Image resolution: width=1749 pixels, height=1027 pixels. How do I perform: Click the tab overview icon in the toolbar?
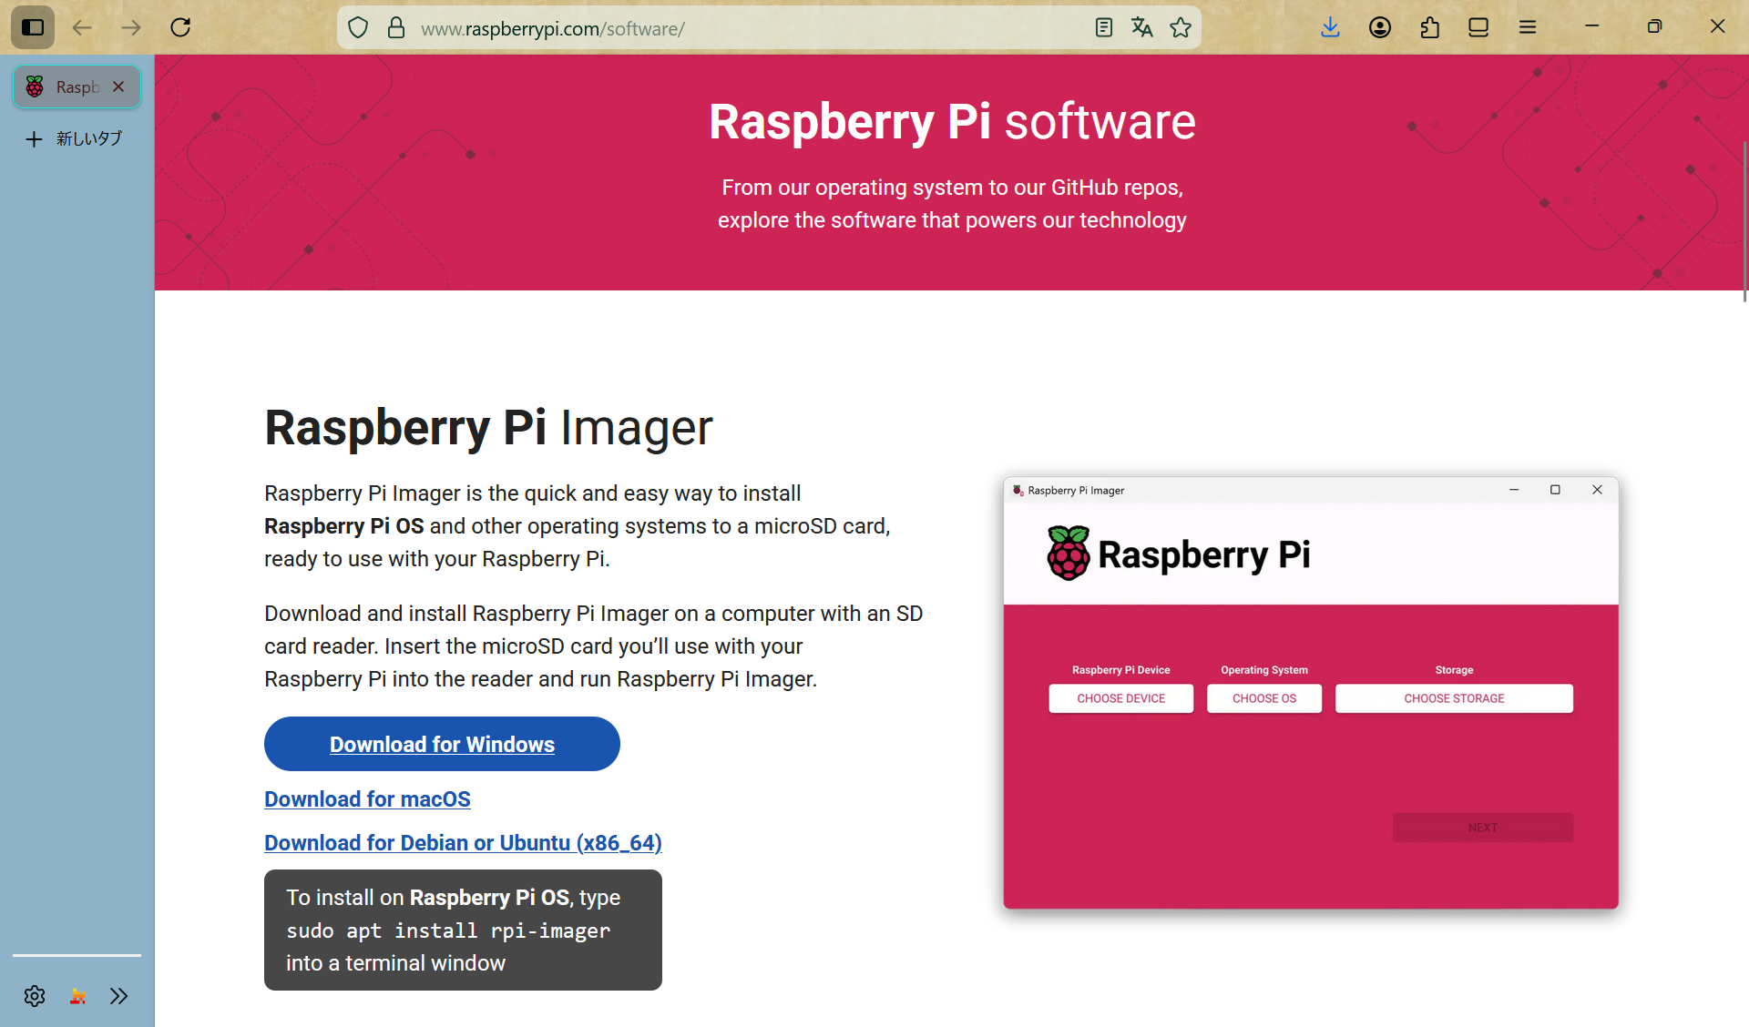pyautogui.click(x=1478, y=27)
